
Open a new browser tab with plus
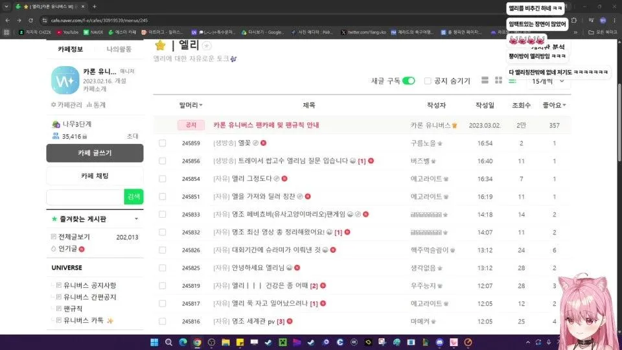[x=95, y=6]
